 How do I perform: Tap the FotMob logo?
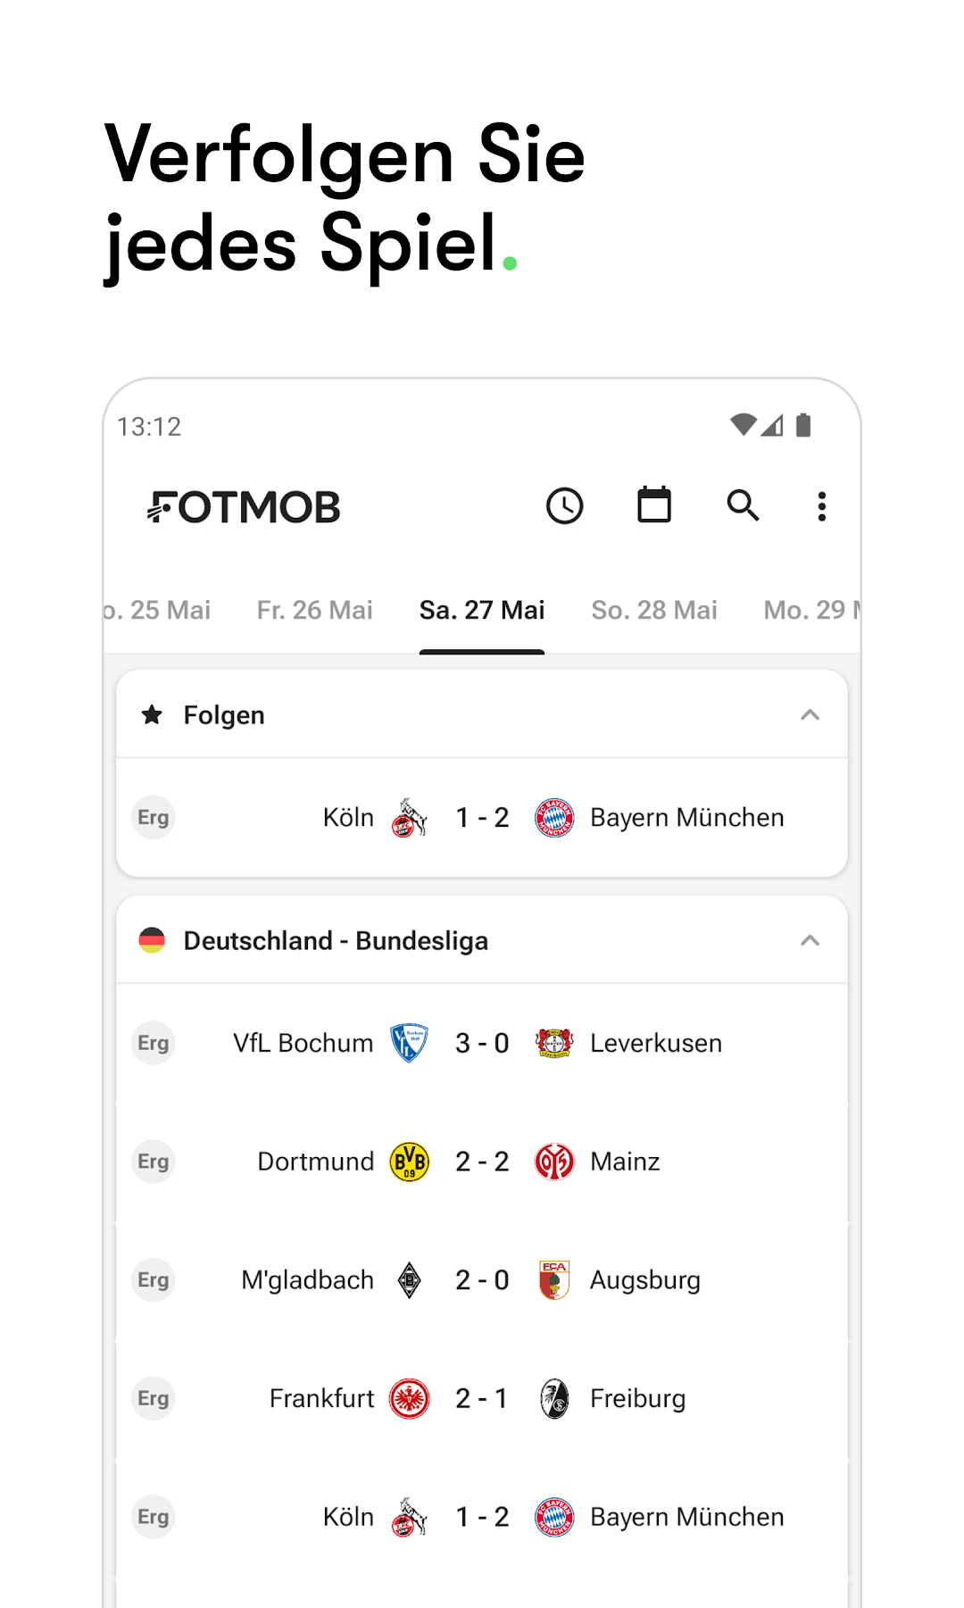pos(244,507)
